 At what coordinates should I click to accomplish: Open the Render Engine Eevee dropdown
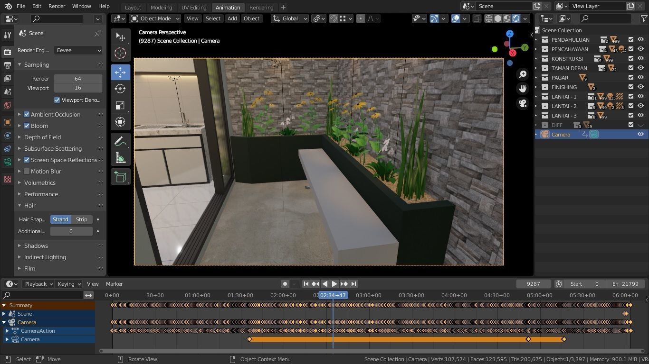pos(78,50)
